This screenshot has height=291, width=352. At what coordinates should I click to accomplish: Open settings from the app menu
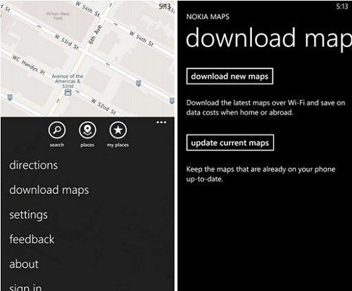click(x=28, y=215)
